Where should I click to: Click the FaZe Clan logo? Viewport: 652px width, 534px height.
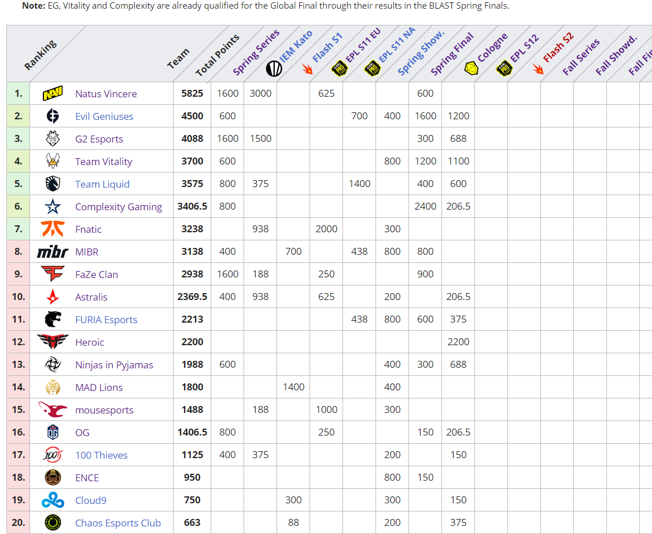53,275
